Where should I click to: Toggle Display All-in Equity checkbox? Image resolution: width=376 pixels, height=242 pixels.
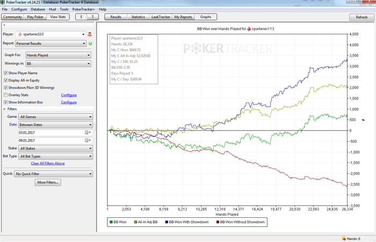(x=5, y=80)
